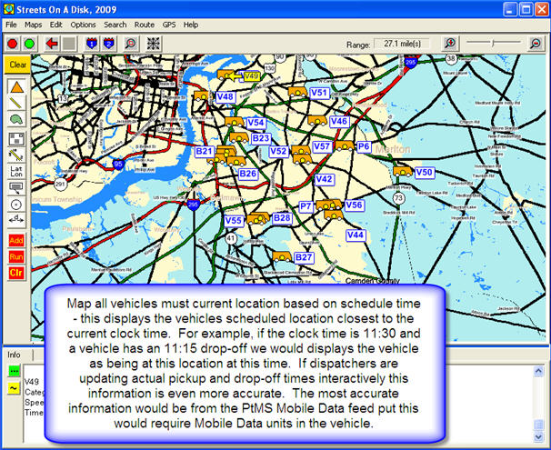Select the V42 vehicle label
The width and height of the screenshot is (551, 450).
pyautogui.click(x=324, y=179)
